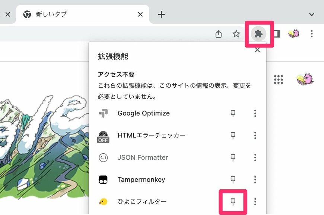Screen dimensions: 324x215
Task: Click the HTMLエラーチェッカー OFF icon
Action: pyautogui.click(x=103, y=136)
